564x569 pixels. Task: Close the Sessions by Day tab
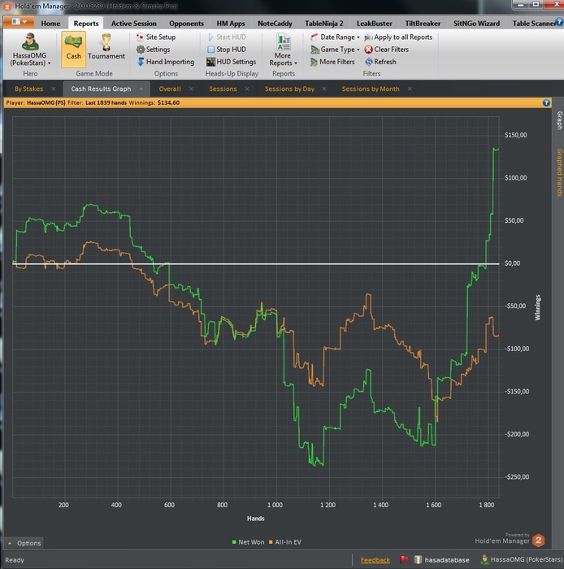324,89
